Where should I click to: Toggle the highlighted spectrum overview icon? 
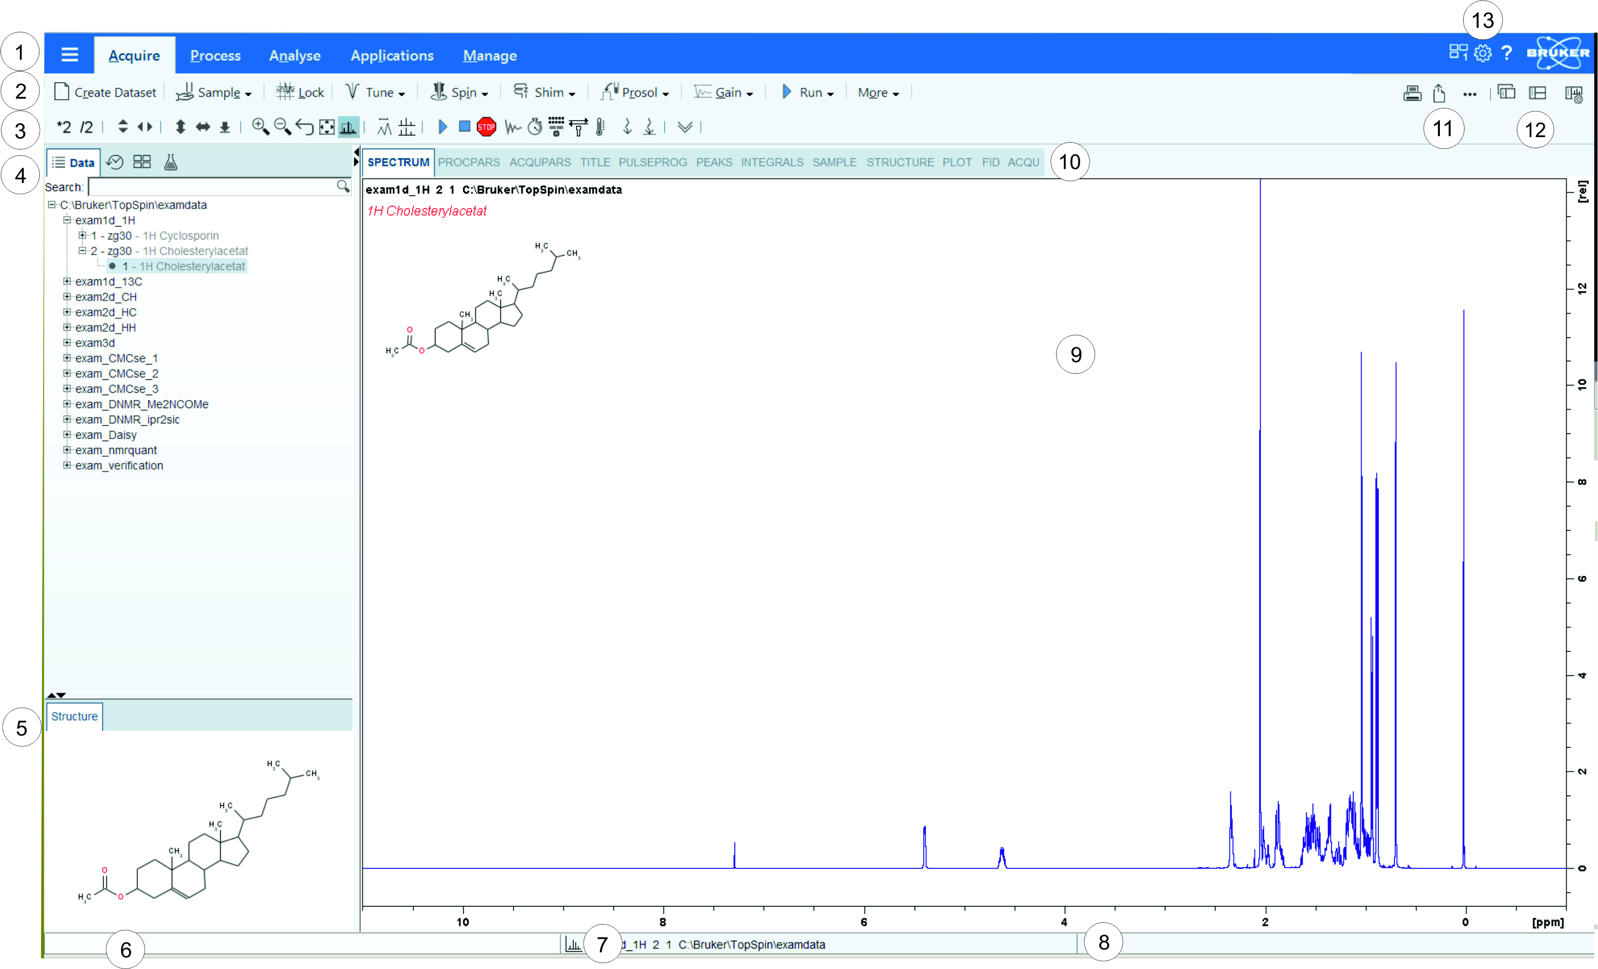click(348, 126)
